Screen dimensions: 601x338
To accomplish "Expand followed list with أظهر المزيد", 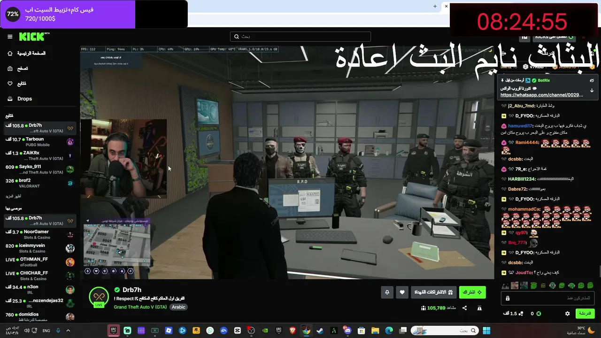I will click(x=13, y=196).
